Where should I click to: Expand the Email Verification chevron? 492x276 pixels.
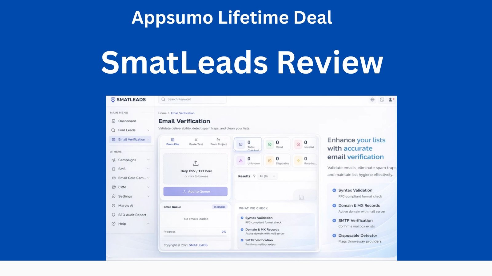coord(148,140)
